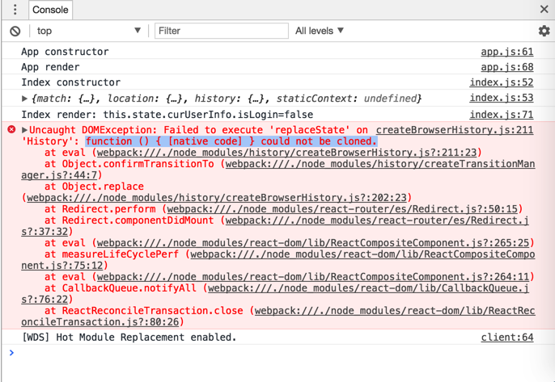This screenshot has height=382, width=555.
Task: Open app.js:61 source link
Action: (506, 52)
